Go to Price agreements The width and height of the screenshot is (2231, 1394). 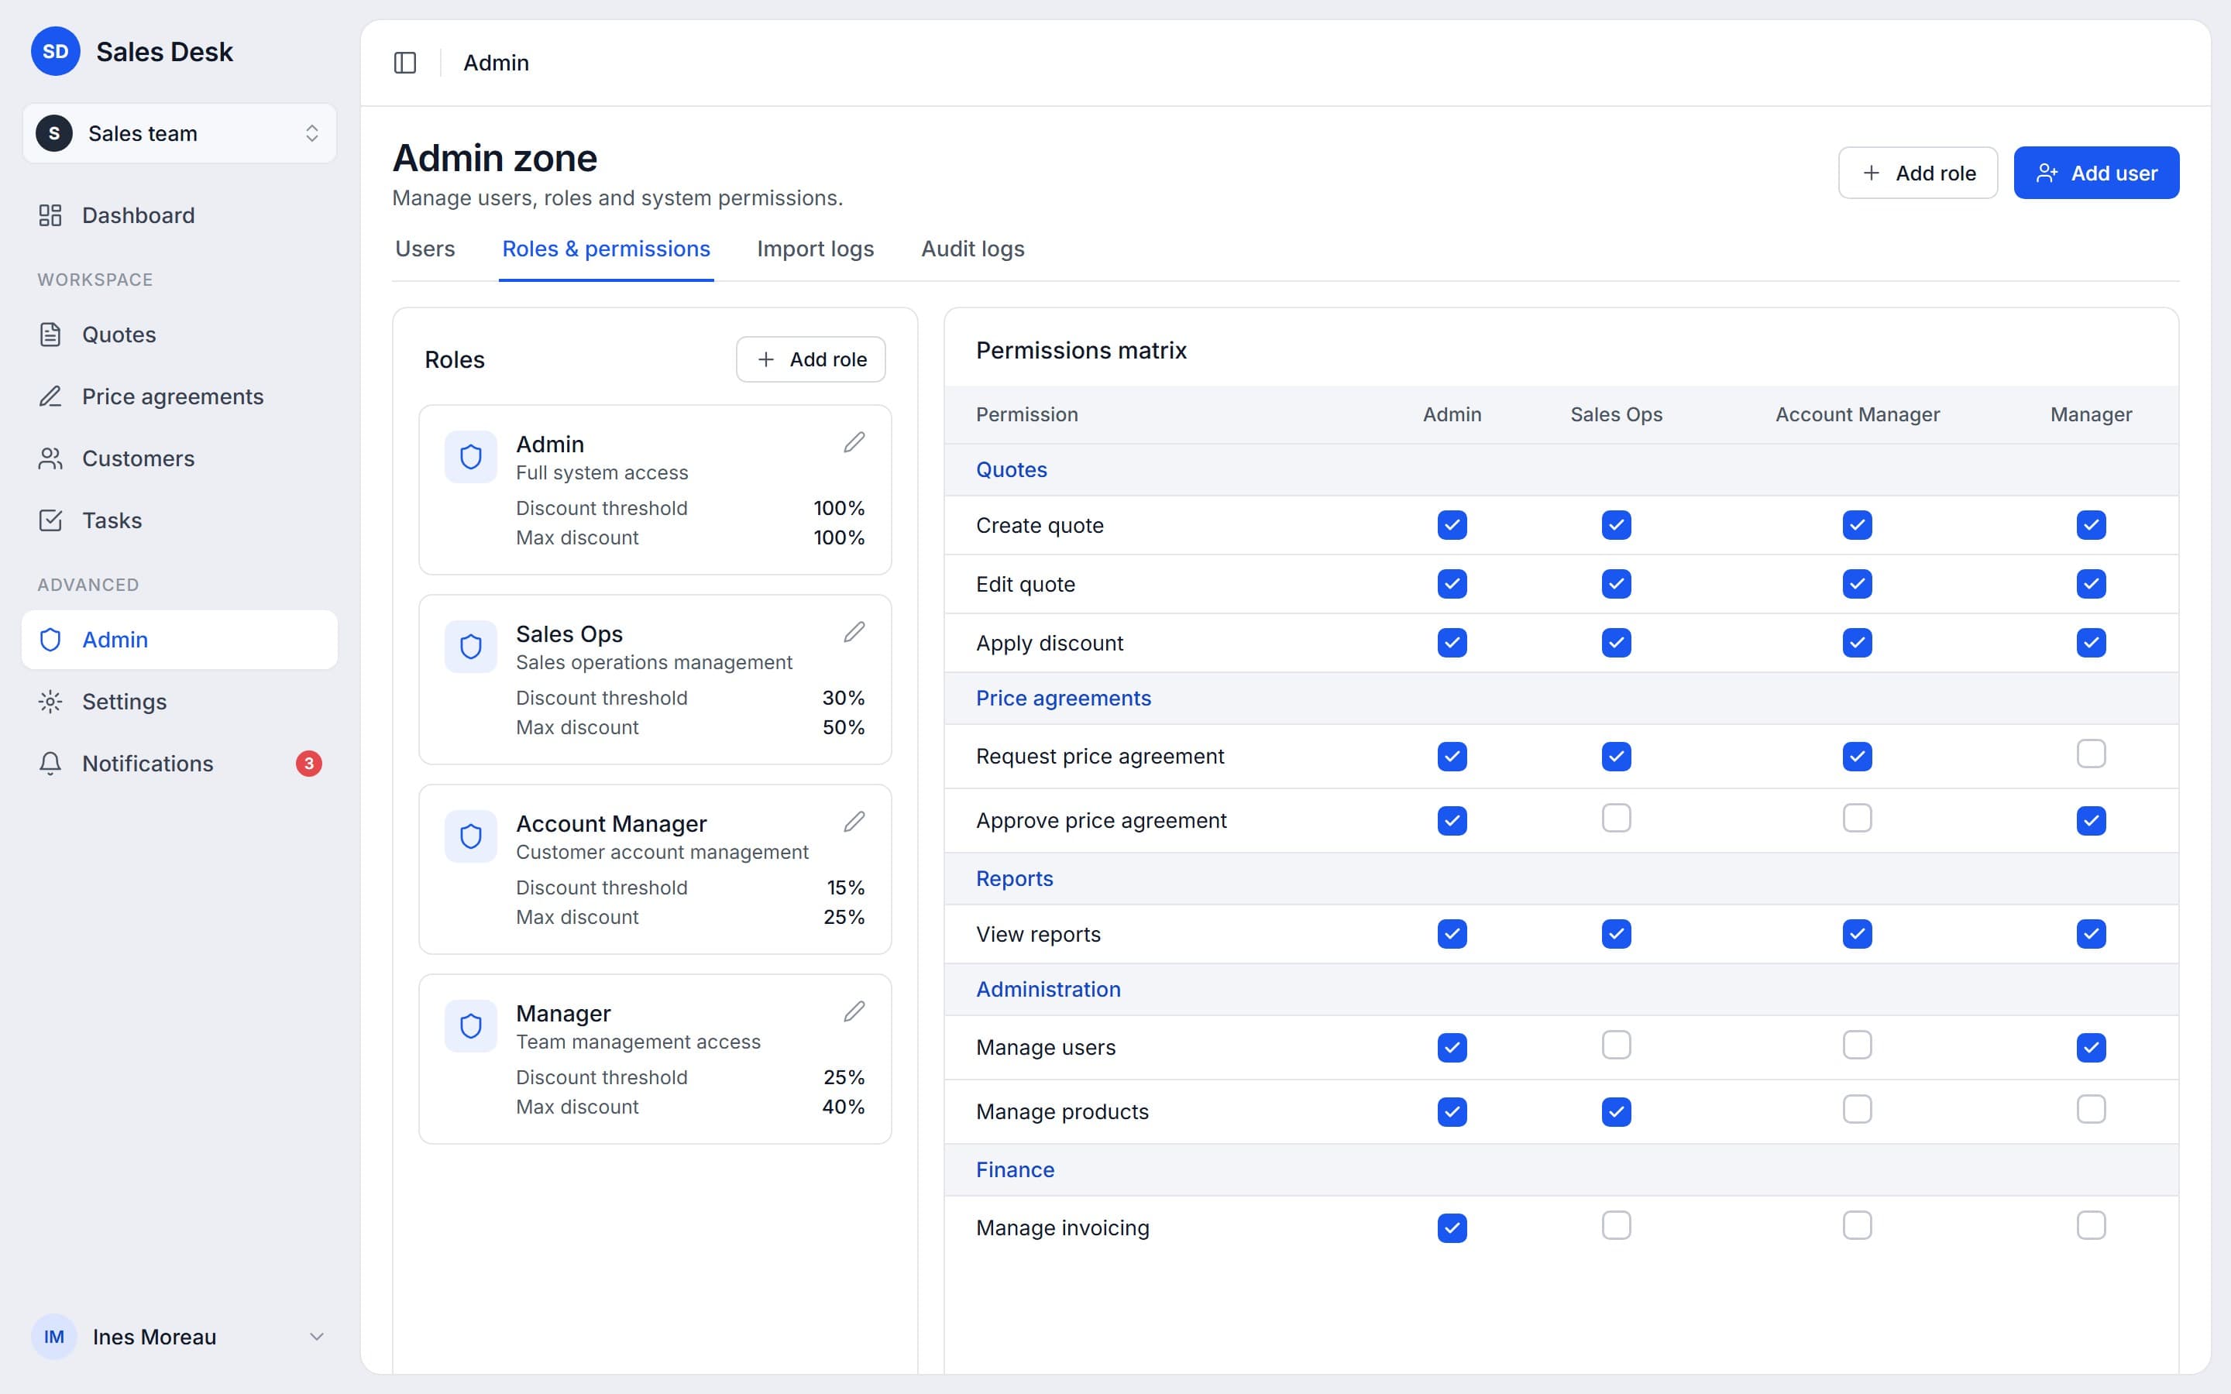pyautogui.click(x=180, y=397)
